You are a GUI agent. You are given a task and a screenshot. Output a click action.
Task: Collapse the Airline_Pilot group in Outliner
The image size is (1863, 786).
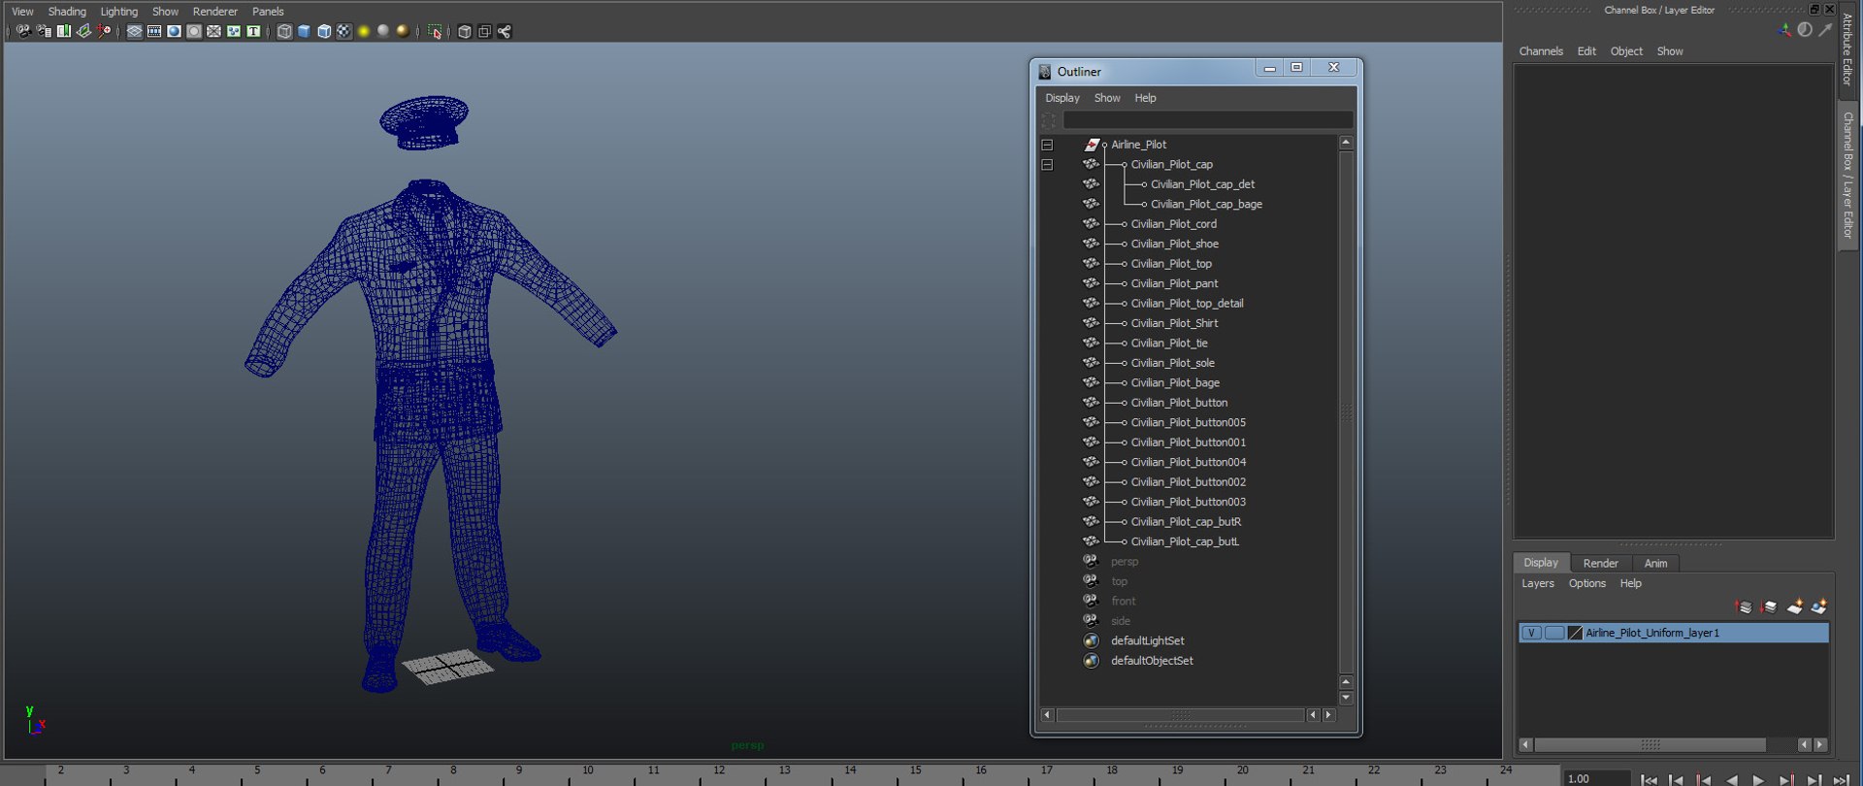tap(1047, 145)
